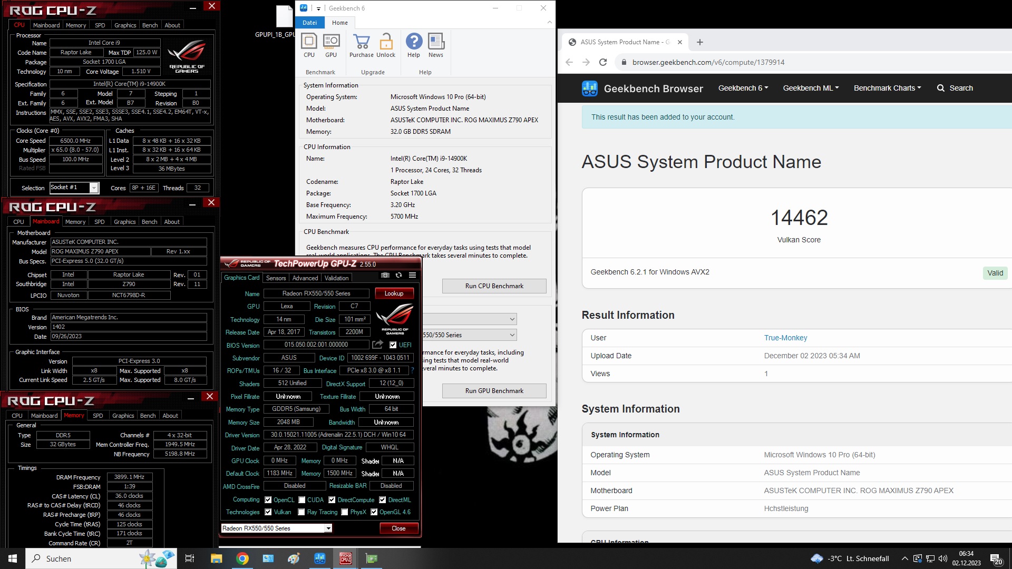The width and height of the screenshot is (1012, 569).
Task: Toggle the OpenGL 4.6 checkbox in GPU-Z
Action: pyautogui.click(x=374, y=512)
